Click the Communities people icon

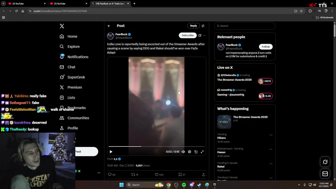62,118
